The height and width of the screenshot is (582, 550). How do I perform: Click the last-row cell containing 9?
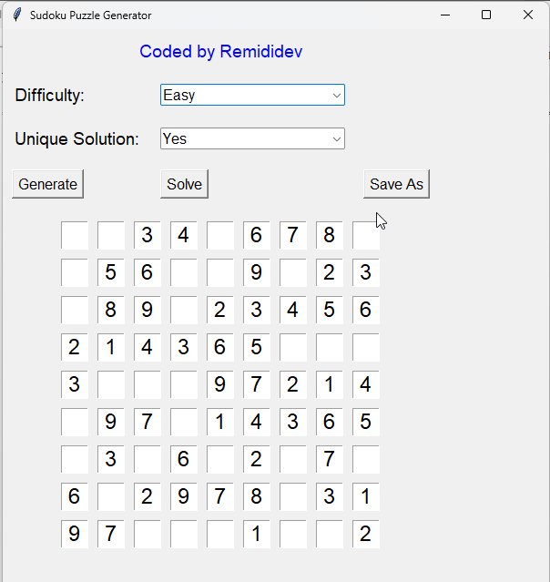pos(75,534)
